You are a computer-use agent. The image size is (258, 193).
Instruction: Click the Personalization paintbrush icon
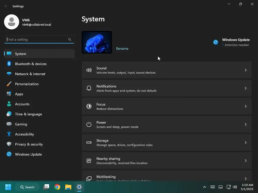tap(9, 84)
